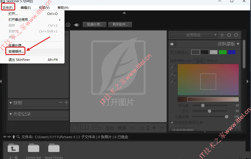Collapse the 皮肤蒙版 section triangle
This screenshot has width=251, height=159.
[238, 44]
